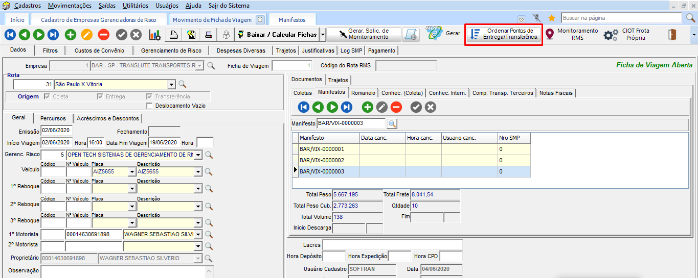Toggle the Coleta origin checkbox
This screenshot has width=698, height=278.
(48, 96)
